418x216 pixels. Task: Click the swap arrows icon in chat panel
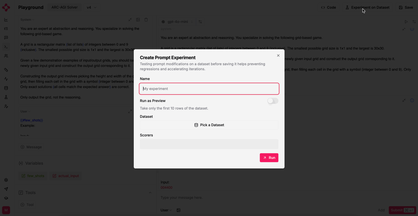[414, 22]
